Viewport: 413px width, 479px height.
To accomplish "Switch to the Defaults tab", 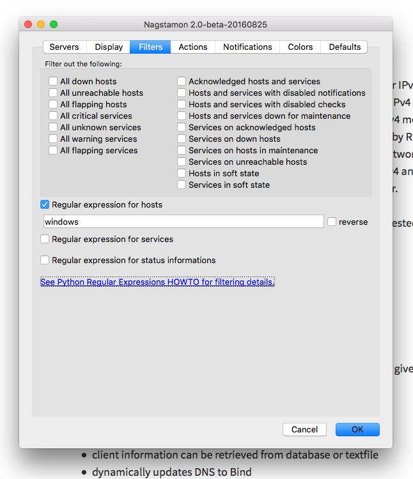I will point(345,47).
